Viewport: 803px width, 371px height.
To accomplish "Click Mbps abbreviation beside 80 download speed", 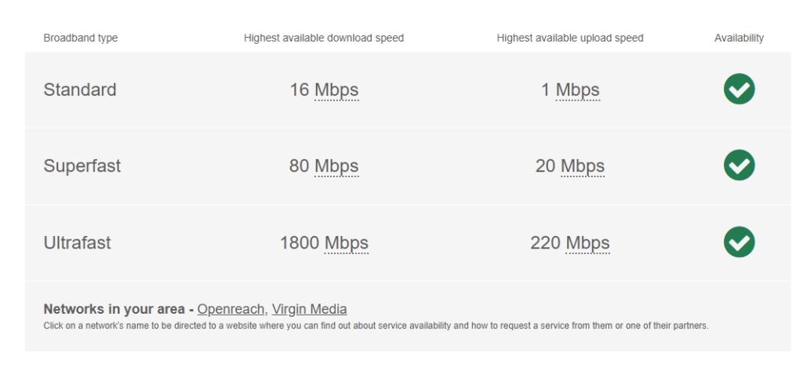I will [x=336, y=166].
